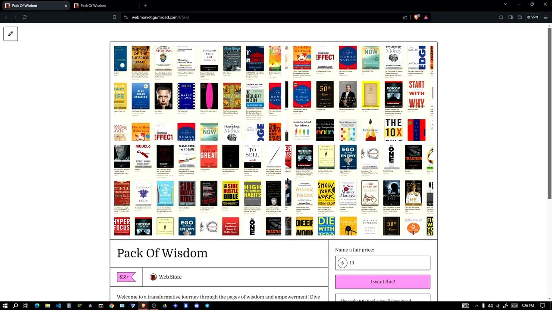Open the Web Store seller link
Image resolution: width=552 pixels, height=310 pixels.
[170, 277]
